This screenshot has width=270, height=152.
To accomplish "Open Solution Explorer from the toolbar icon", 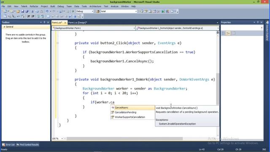I will pos(141,11).
